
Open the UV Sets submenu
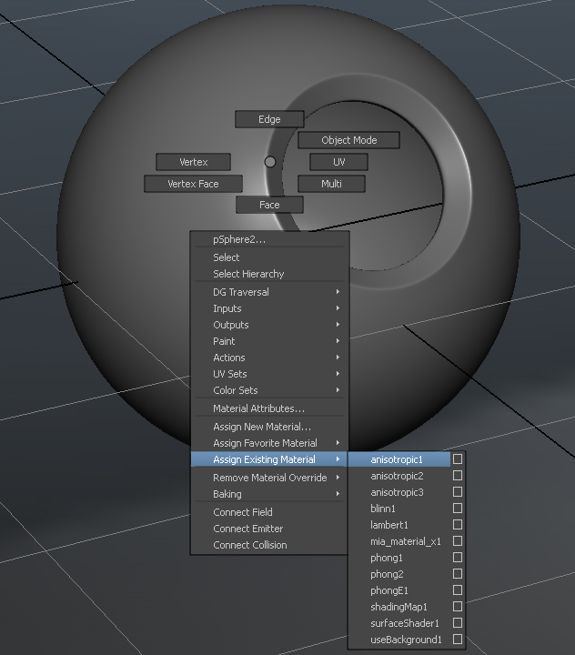(x=269, y=374)
